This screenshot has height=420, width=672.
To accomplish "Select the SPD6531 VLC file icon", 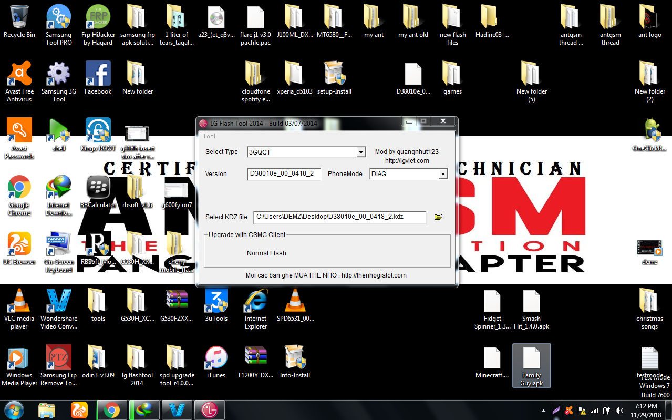I will (x=295, y=305).
